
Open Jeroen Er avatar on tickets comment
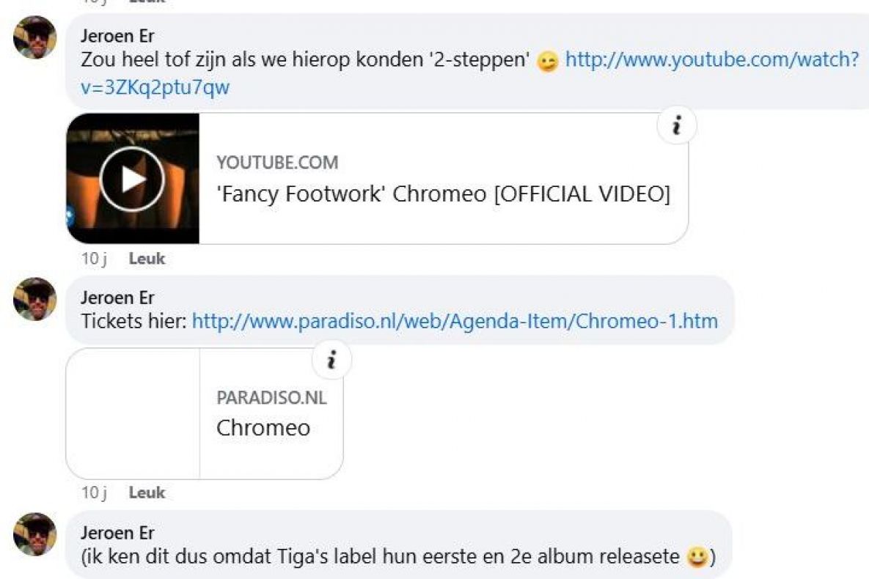click(x=35, y=299)
